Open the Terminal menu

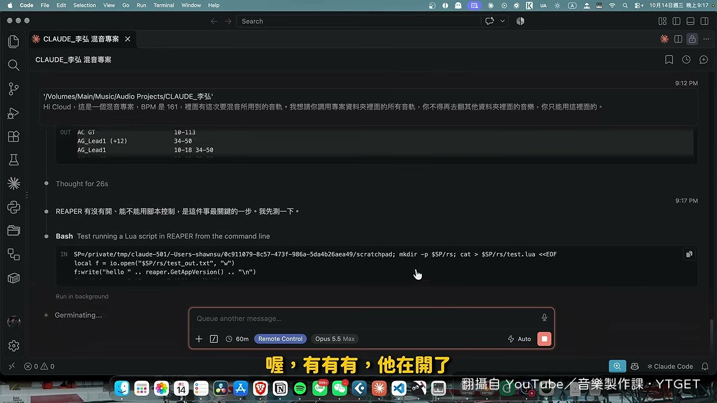(x=164, y=5)
